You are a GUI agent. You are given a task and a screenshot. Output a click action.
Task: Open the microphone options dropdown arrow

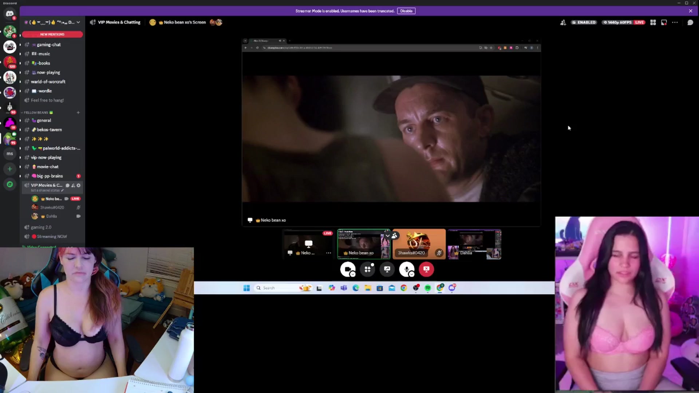pyautogui.click(x=411, y=274)
